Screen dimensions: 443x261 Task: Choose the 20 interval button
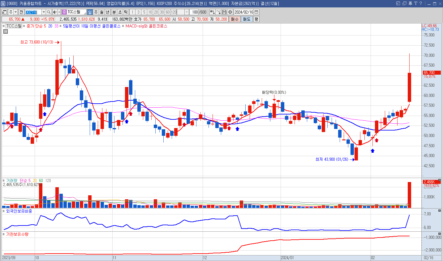click(x=156, y=12)
